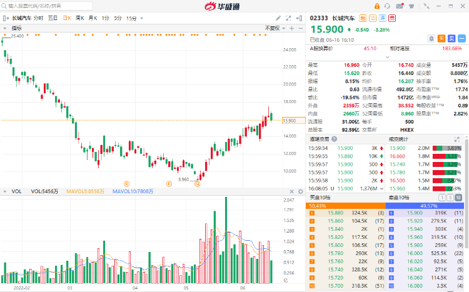Image resolution: width=469 pixels, height=292 pixels.
Task: Zoom out chart with minus icon
Action: 301,28
